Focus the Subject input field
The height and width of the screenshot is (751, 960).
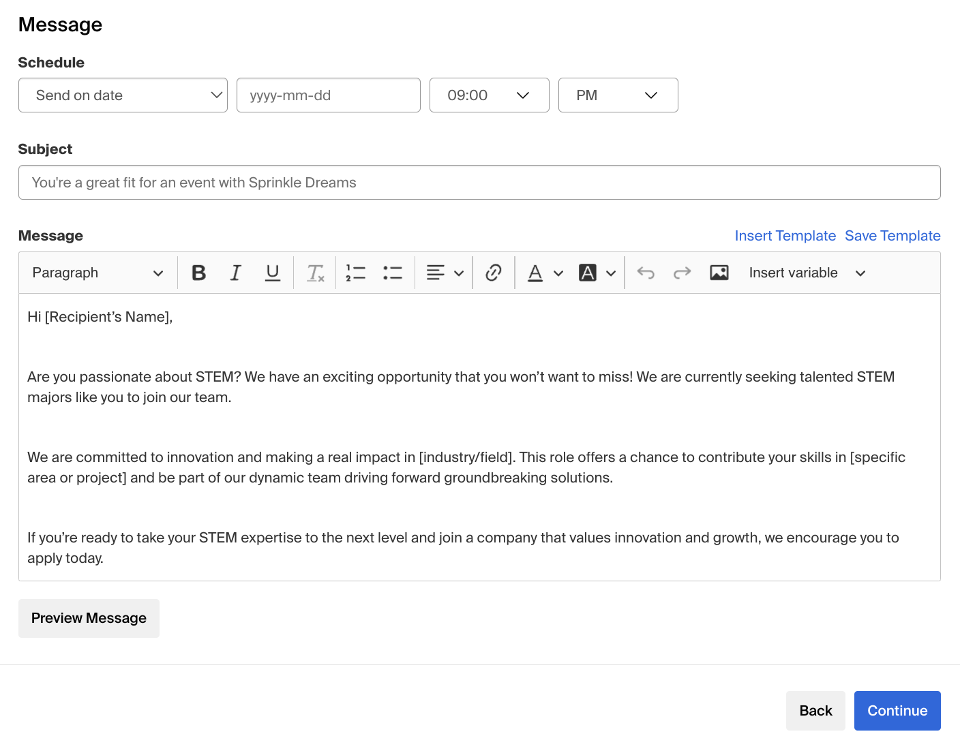[479, 183]
